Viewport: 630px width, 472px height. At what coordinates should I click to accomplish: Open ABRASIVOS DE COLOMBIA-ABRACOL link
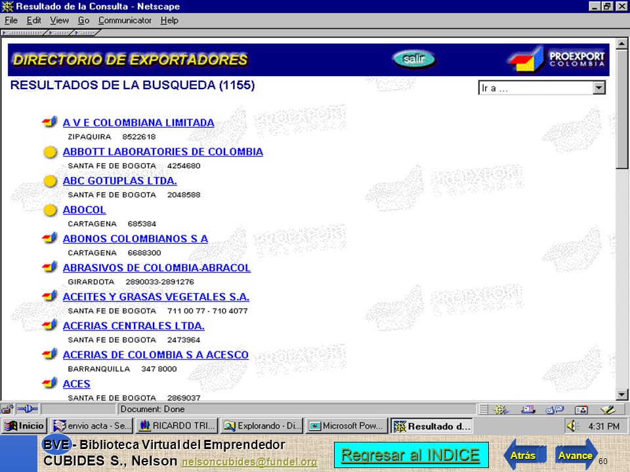157,267
